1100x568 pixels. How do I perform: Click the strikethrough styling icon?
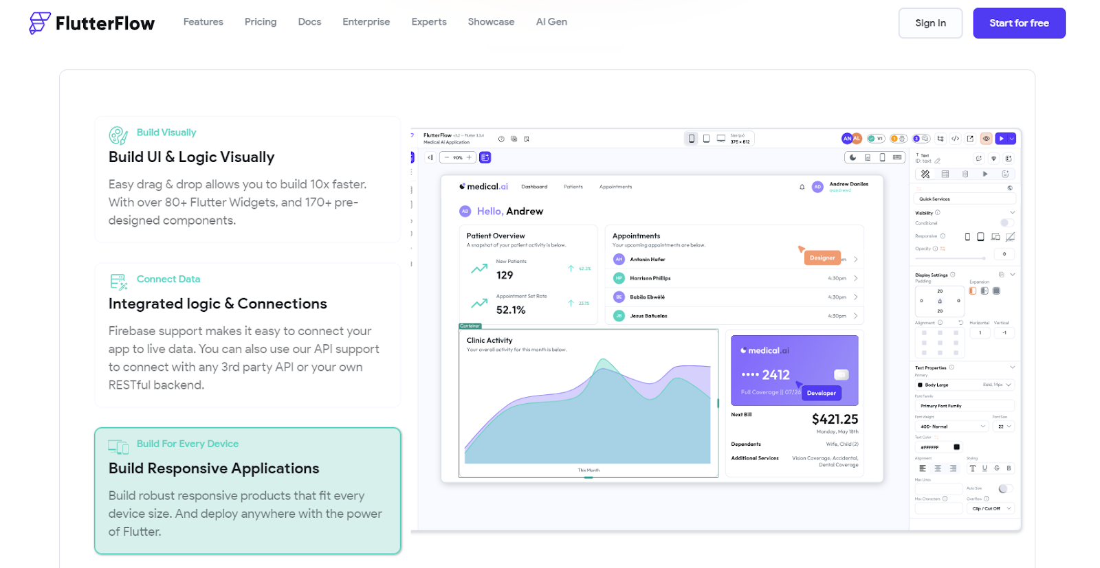[x=997, y=468]
